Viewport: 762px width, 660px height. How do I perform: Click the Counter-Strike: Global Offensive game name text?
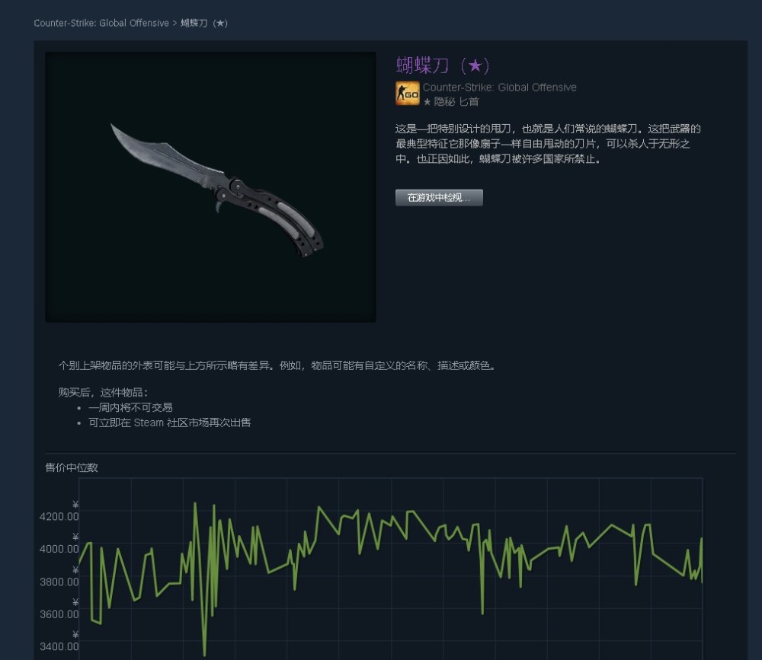point(500,88)
